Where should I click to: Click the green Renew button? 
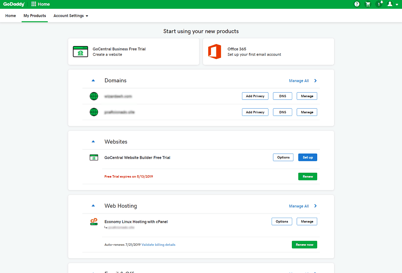(x=308, y=177)
